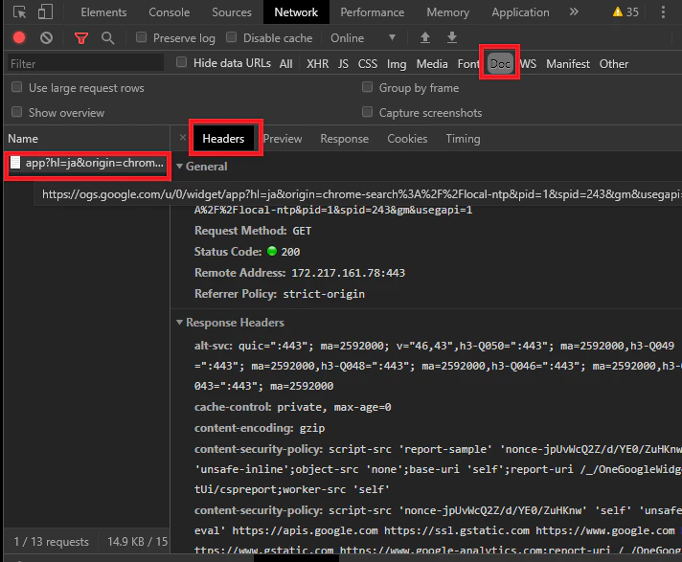Screen dimensions: 682x562
Task: Filter requests by All types
Action: [x=285, y=64]
